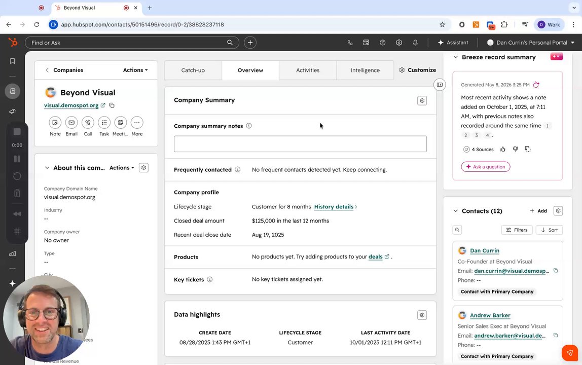Open the marketplace icon in top bar
The width and height of the screenshot is (582, 365).
pos(366,42)
